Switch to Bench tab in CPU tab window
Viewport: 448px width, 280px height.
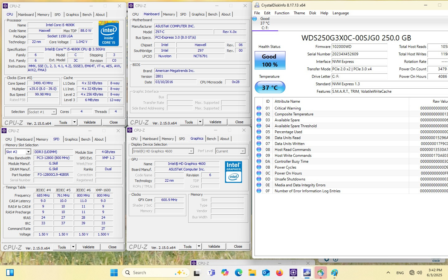coord(87,15)
